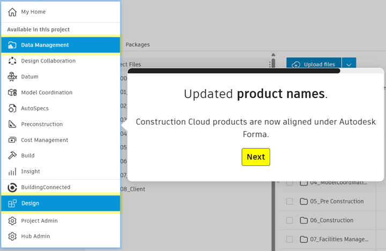Open Hub Admin settings
386x251 pixels.
point(35,236)
